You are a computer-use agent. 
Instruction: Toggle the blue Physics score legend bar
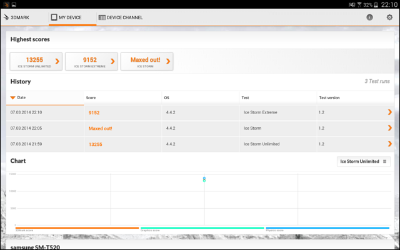[327, 228]
